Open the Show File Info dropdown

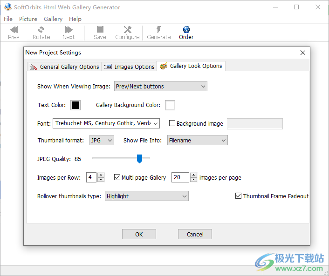point(198,140)
